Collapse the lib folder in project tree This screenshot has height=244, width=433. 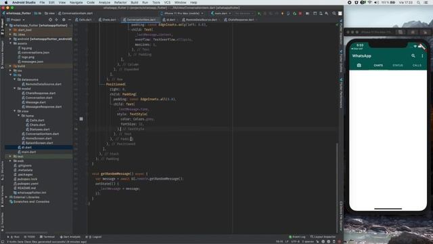11,75
